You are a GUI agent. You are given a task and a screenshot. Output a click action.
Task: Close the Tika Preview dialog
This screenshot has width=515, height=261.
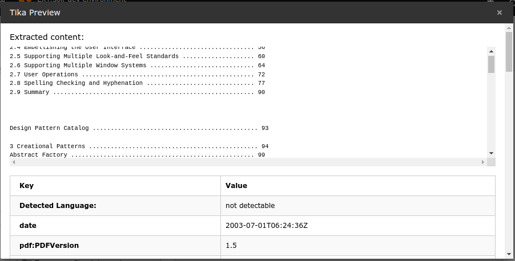click(500, 13)
